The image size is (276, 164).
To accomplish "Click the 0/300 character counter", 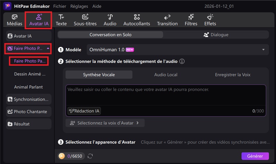I will coord(258,111).
